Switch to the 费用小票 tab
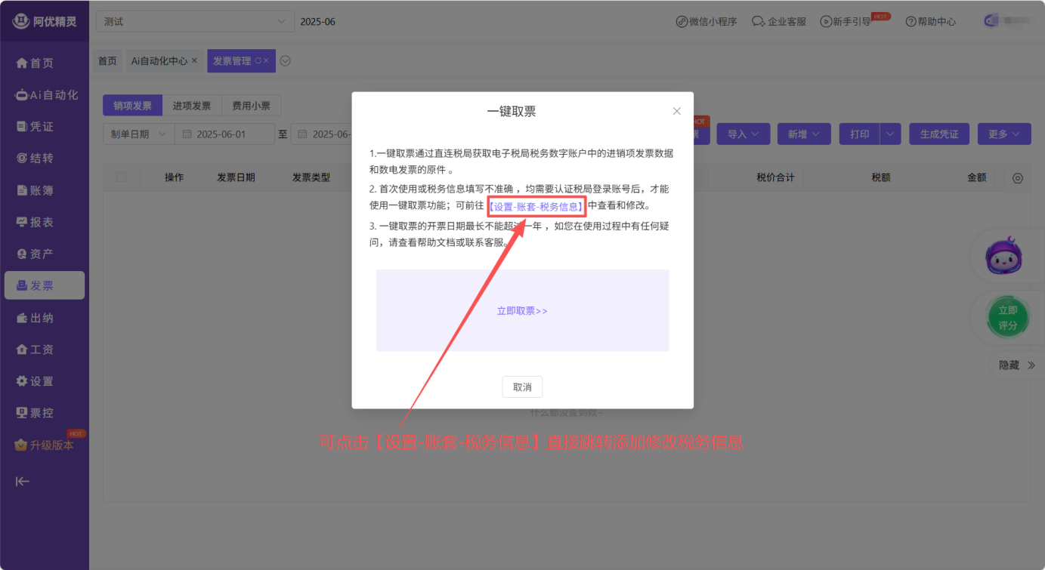 click(x=251, y=106)
